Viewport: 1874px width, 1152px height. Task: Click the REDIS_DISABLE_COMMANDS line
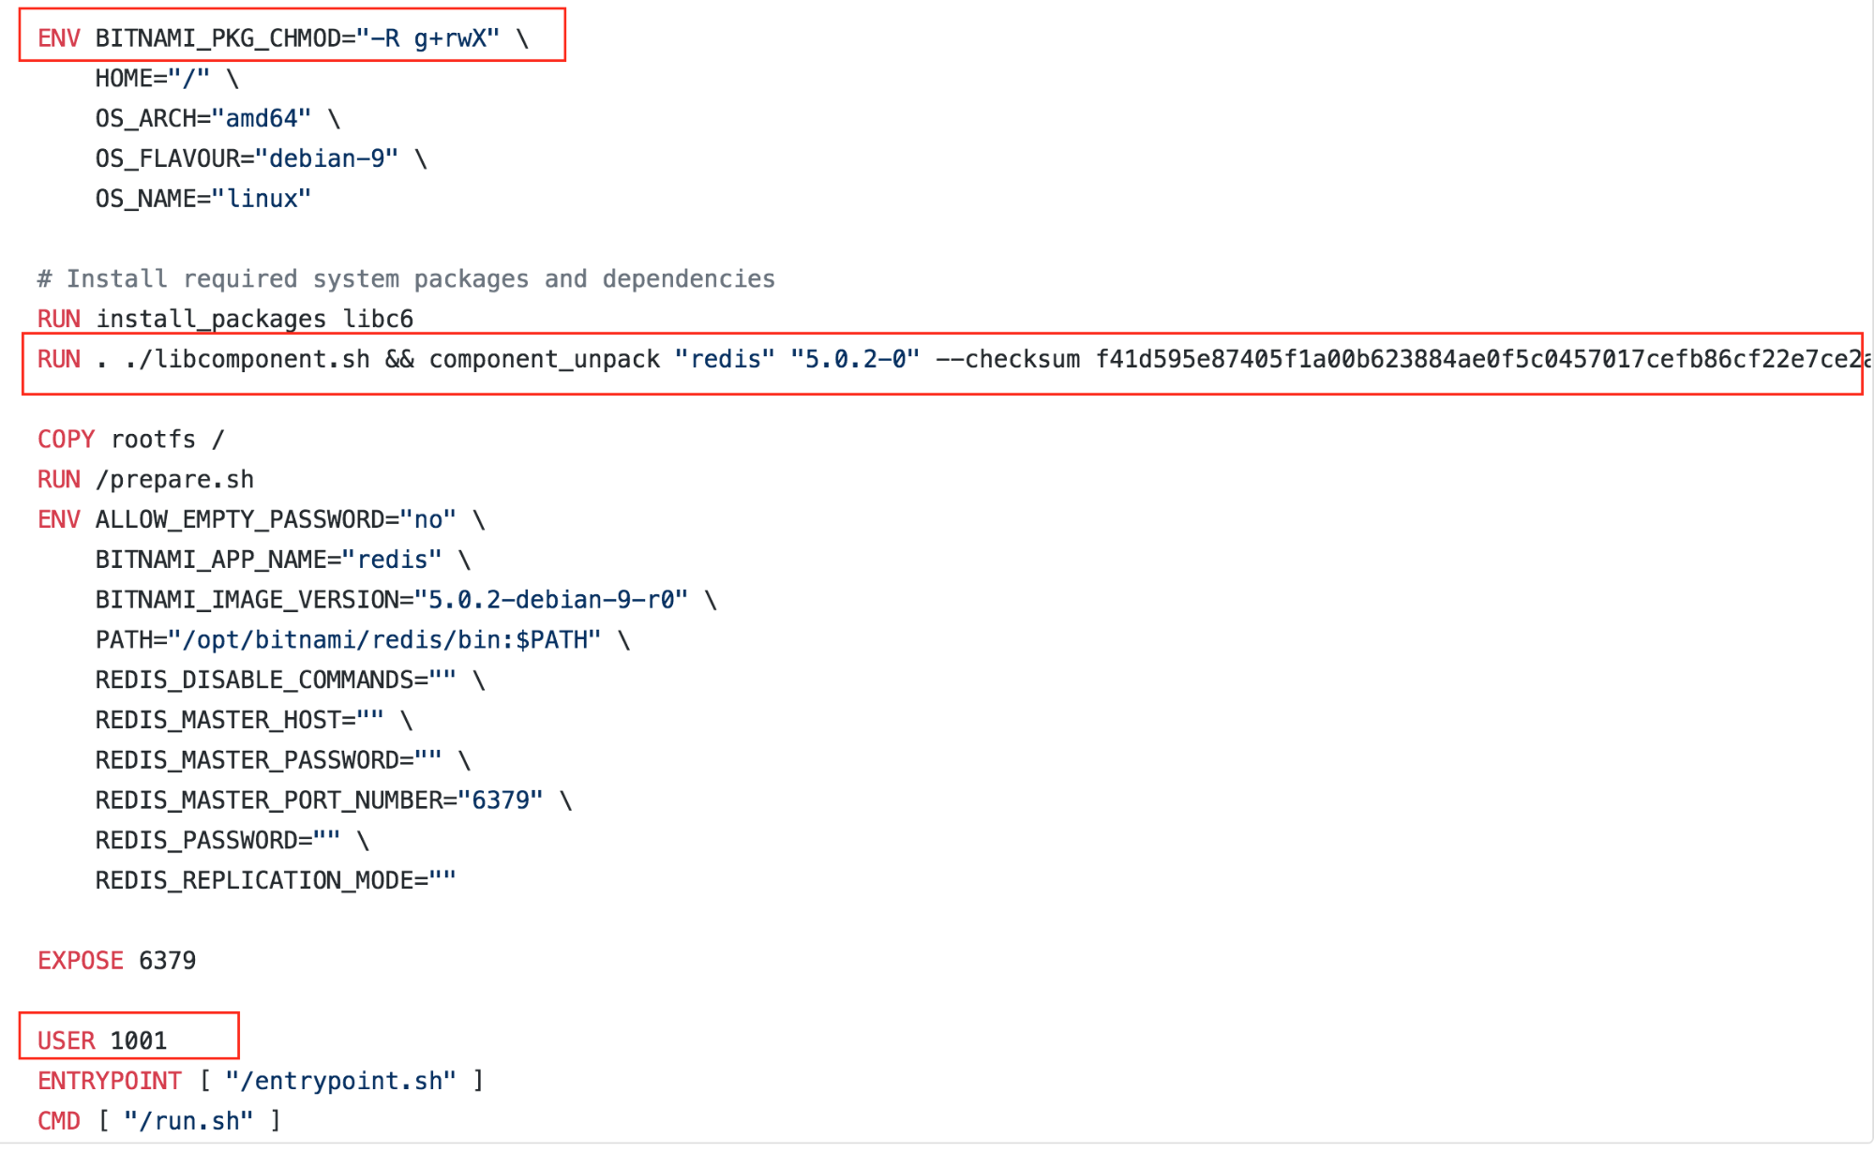click(x=290, y=681)
